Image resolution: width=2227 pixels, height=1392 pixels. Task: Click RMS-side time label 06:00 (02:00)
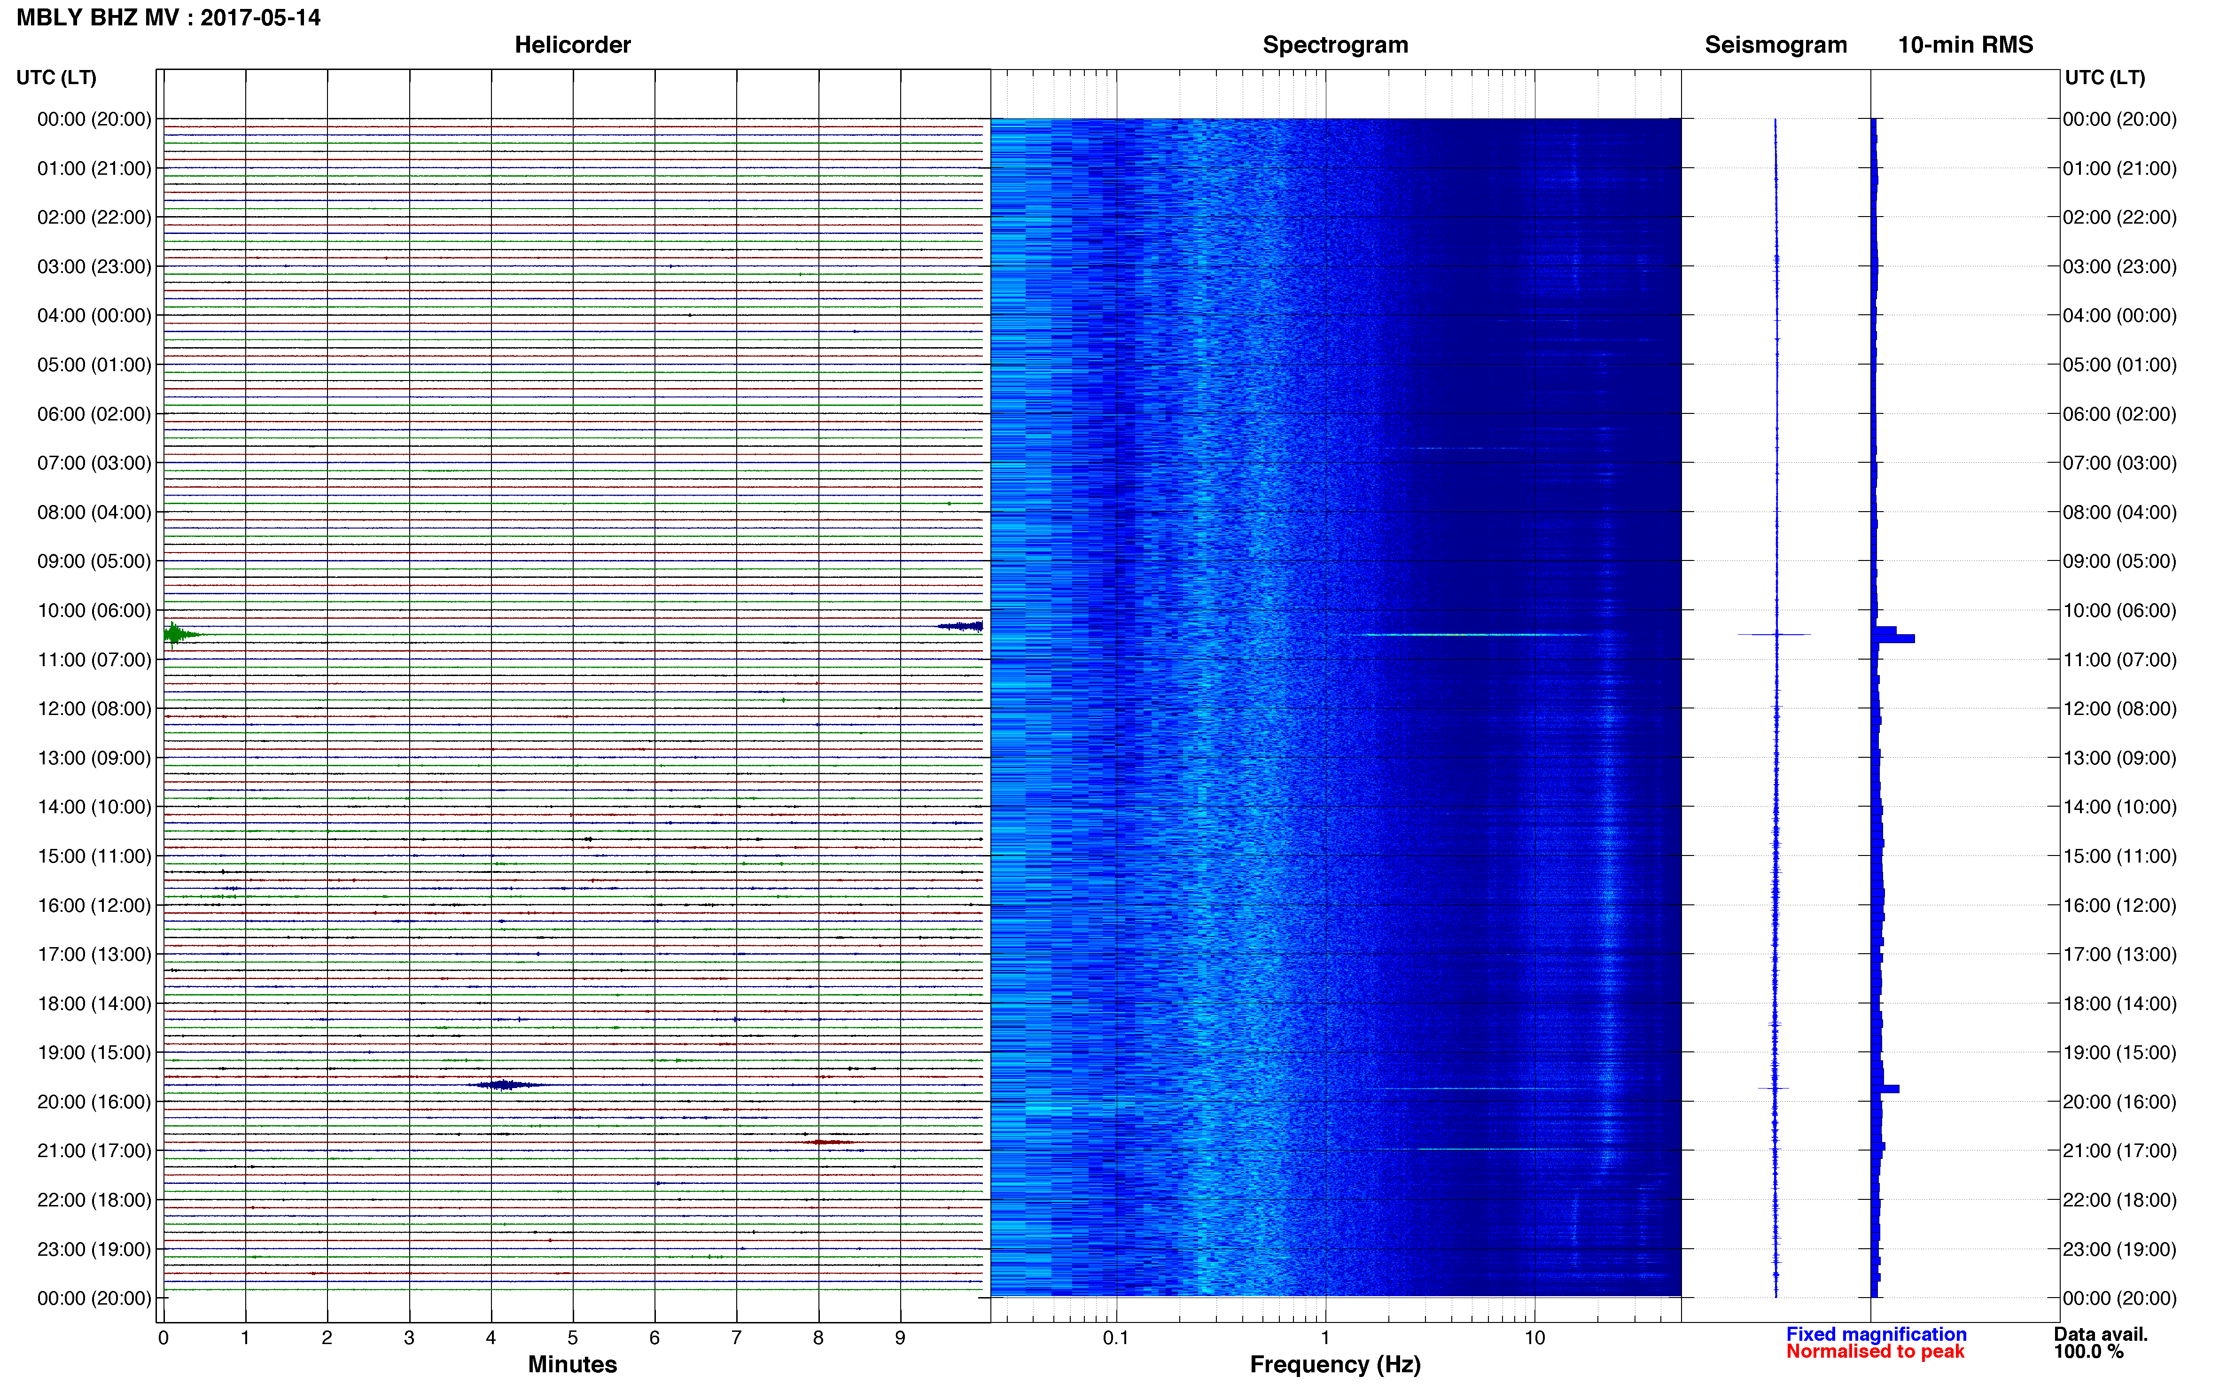pyautogui.click(x=2119, y=414)
